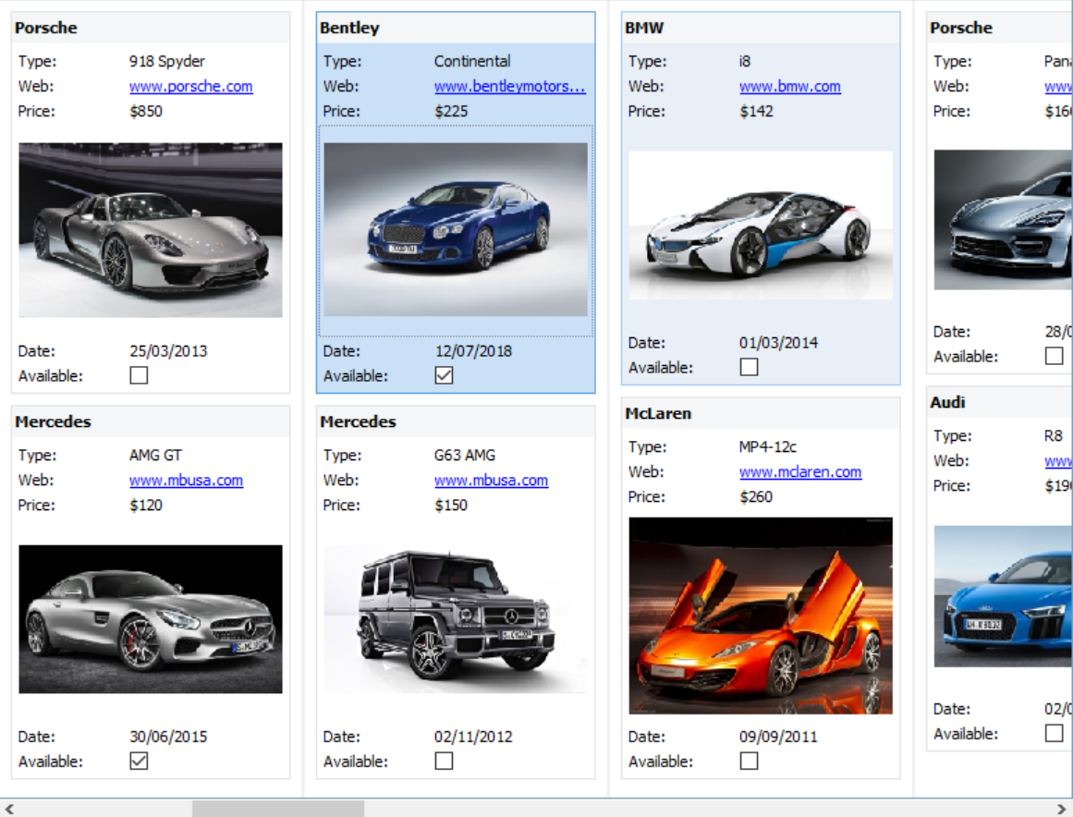This screenshot has width=1073, height=817.
Task: Select the Porsche header above 918 Spyder
Action: pyautogui.click(x=151, y=28)
